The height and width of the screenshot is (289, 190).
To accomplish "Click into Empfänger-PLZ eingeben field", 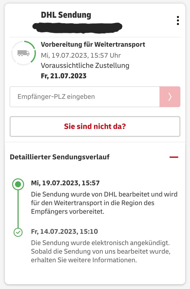I will pyautogui.click(x=85, y=97).
